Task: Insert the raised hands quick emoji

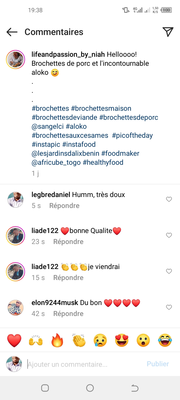Action: (x=36, y=340)
